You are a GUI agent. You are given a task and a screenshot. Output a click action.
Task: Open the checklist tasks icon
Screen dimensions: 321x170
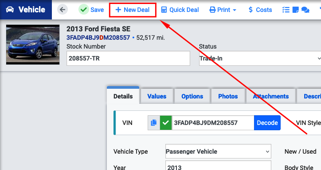(x=286, y=10)
